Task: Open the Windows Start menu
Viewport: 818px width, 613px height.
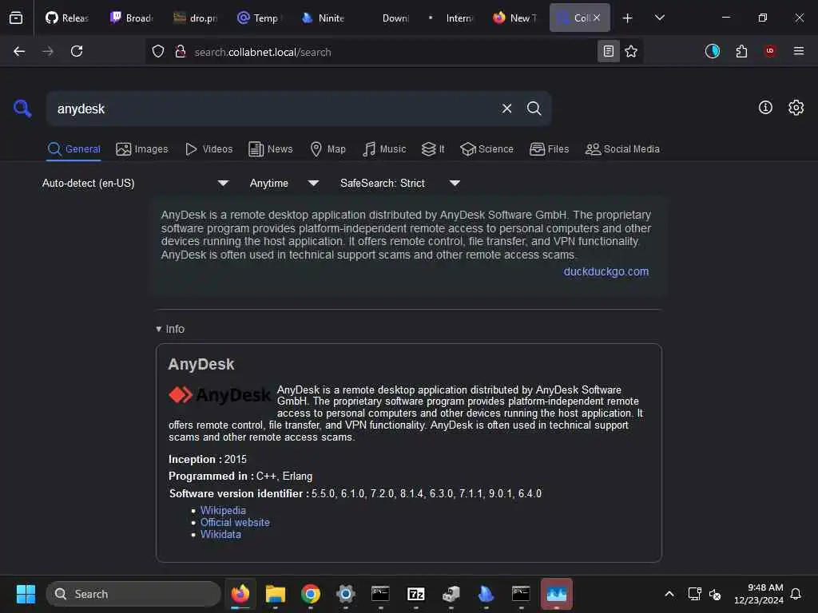Action: [26, 594]
